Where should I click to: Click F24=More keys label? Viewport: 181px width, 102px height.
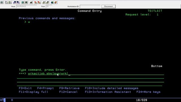148,92
